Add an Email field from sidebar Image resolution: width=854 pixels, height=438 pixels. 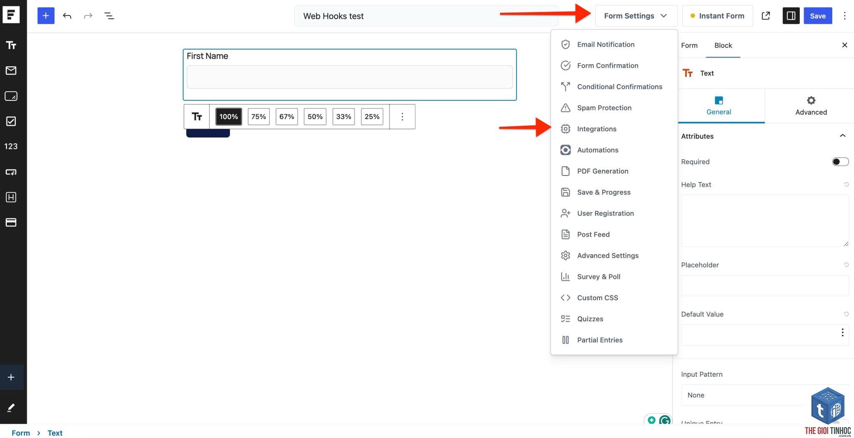pyautogui.click(x=11, y=70)
